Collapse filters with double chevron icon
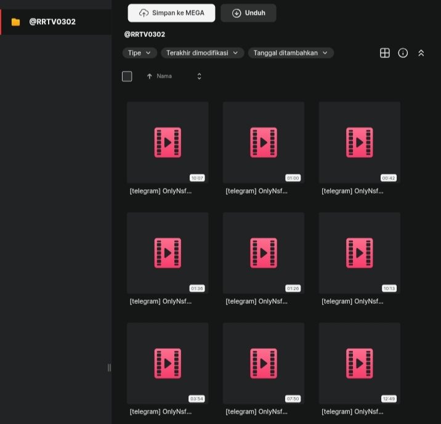The image size is (441, 424). (421, 53)
